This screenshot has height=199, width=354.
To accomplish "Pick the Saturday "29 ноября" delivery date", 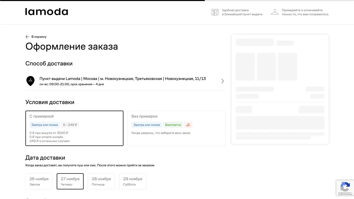I will click(132, 181).
